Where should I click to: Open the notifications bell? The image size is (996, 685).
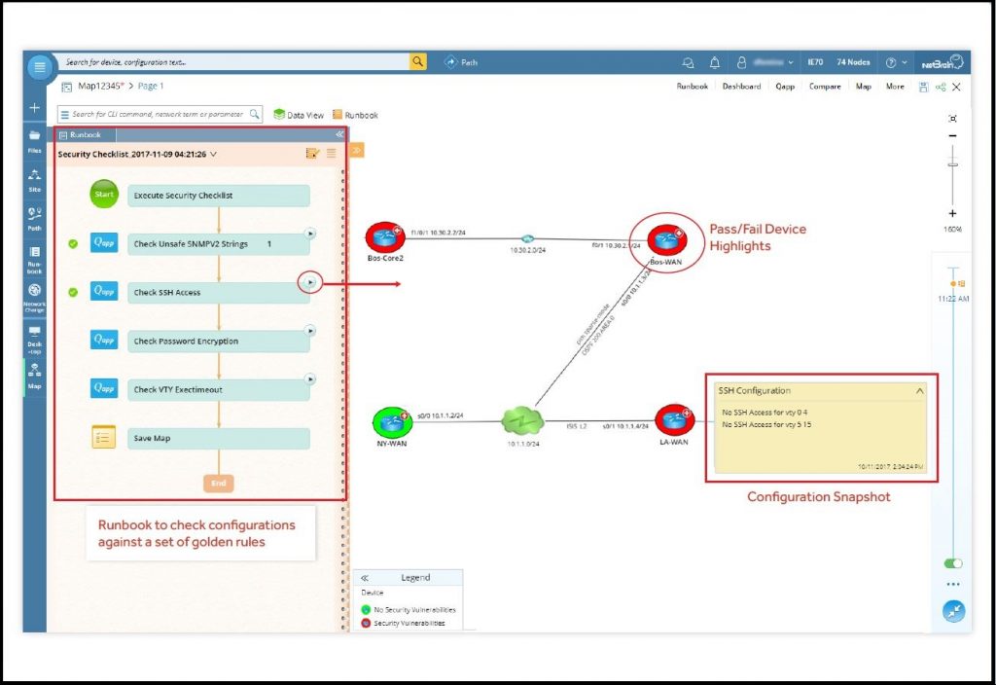[x=715, y=62]
